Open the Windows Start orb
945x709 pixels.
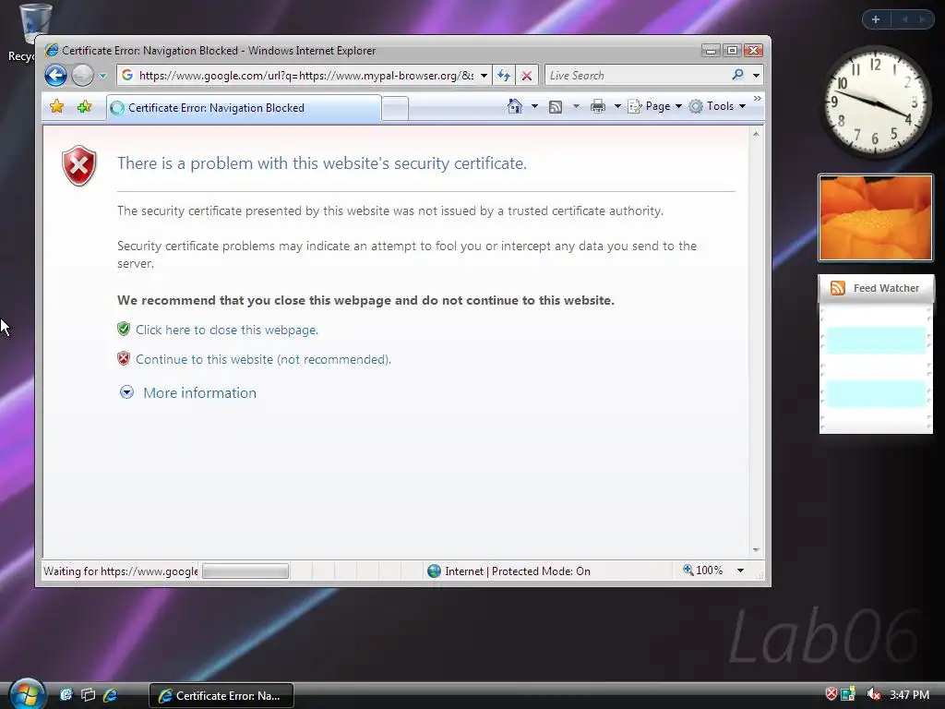tap(27, 694)
